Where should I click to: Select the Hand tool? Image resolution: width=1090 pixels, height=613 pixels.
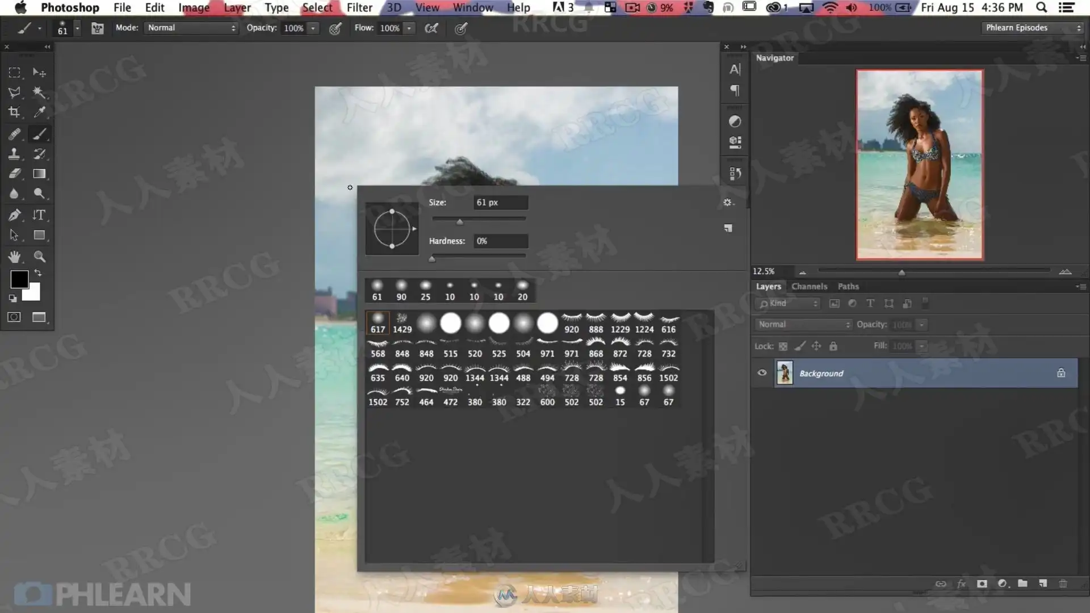coord(14,257)
